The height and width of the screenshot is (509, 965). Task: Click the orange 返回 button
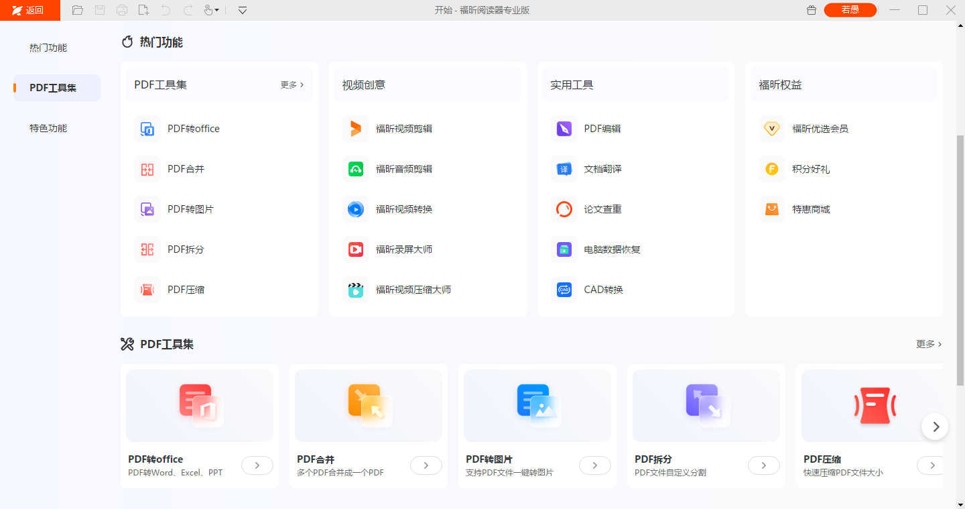click(30, 10)
